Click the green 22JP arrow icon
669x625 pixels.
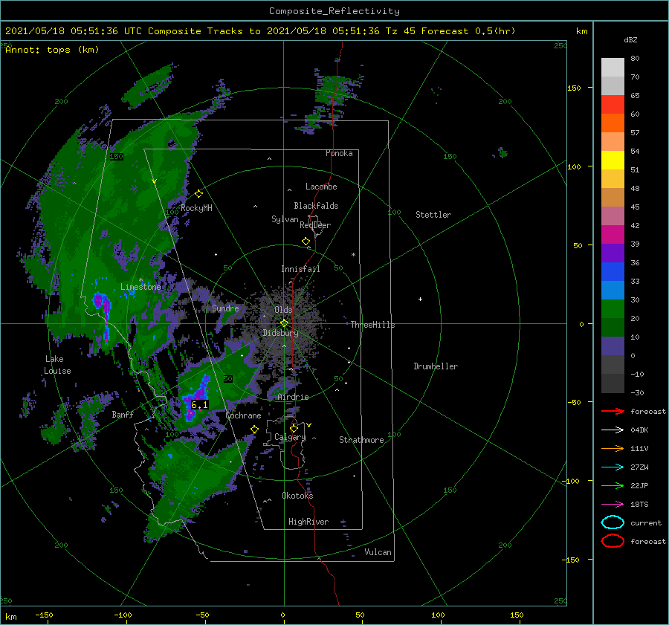(x=613, y=485)
